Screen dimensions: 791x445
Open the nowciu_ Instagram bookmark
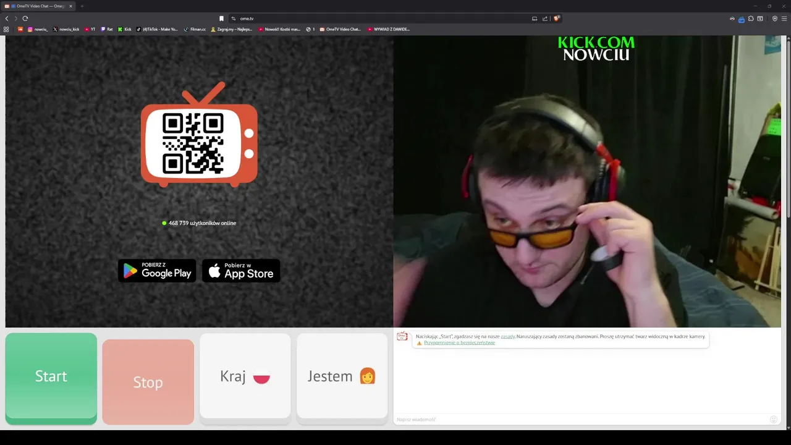[38, 29]
